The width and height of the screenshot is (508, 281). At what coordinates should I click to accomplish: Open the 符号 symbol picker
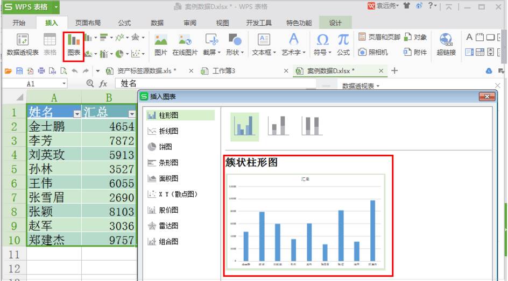pos(322,45)
